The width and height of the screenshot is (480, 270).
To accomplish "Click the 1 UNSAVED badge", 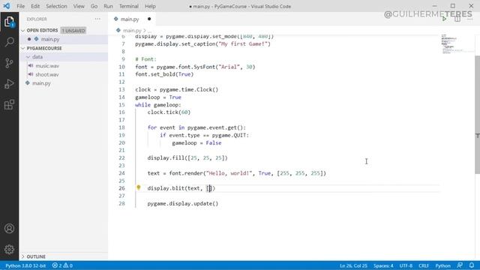I will pos(73,31).
